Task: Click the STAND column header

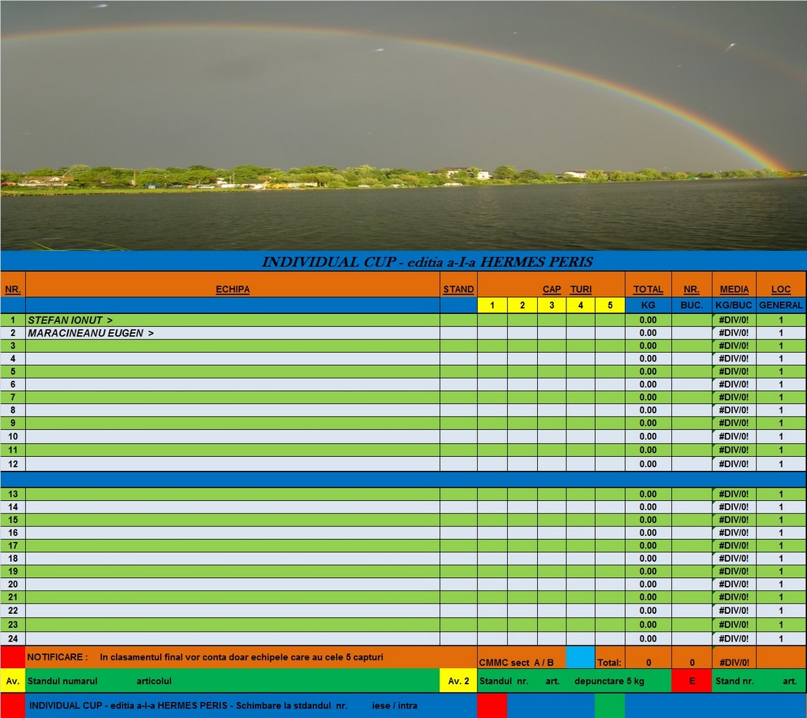Action: click(x=459, y=289)
